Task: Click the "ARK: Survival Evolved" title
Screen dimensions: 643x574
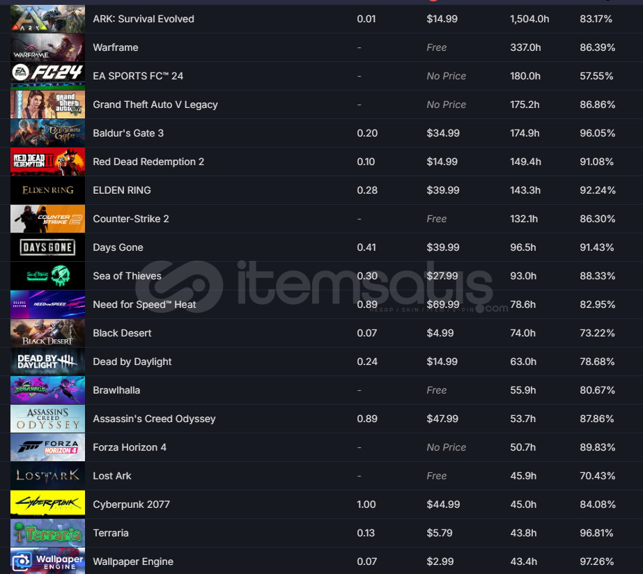Action: [x=144, y=19]
